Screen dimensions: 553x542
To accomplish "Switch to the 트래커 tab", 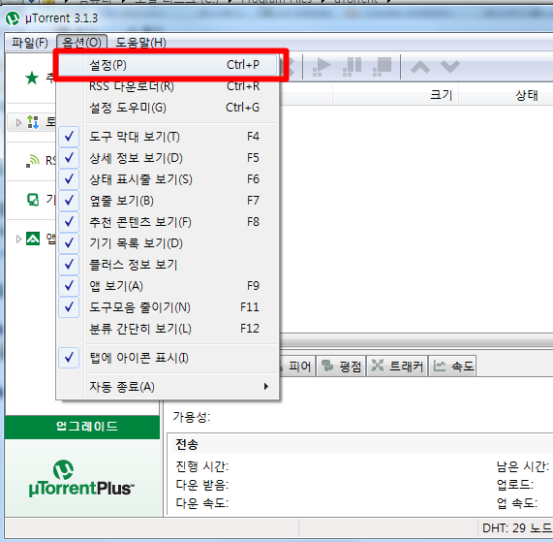I will coord(397,367).
